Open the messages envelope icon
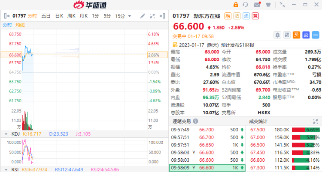Viewport: 322px width, 172px height. point(257,5)
